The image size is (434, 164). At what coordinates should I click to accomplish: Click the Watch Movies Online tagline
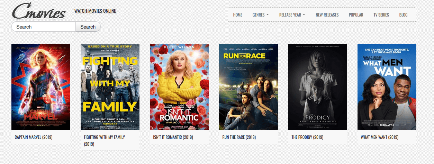coord(95,11)
